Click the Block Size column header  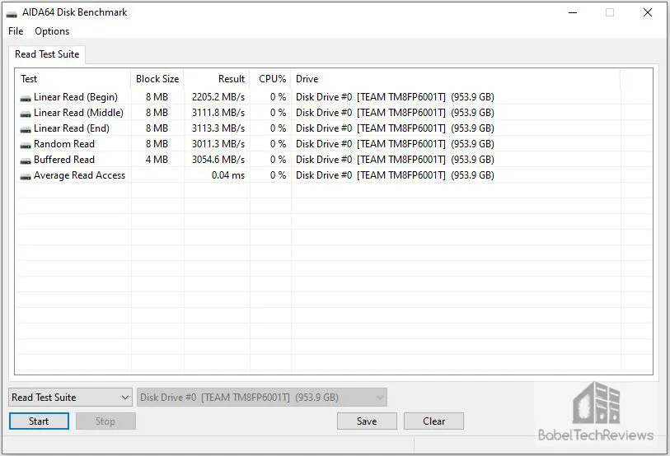click(157, 79)
